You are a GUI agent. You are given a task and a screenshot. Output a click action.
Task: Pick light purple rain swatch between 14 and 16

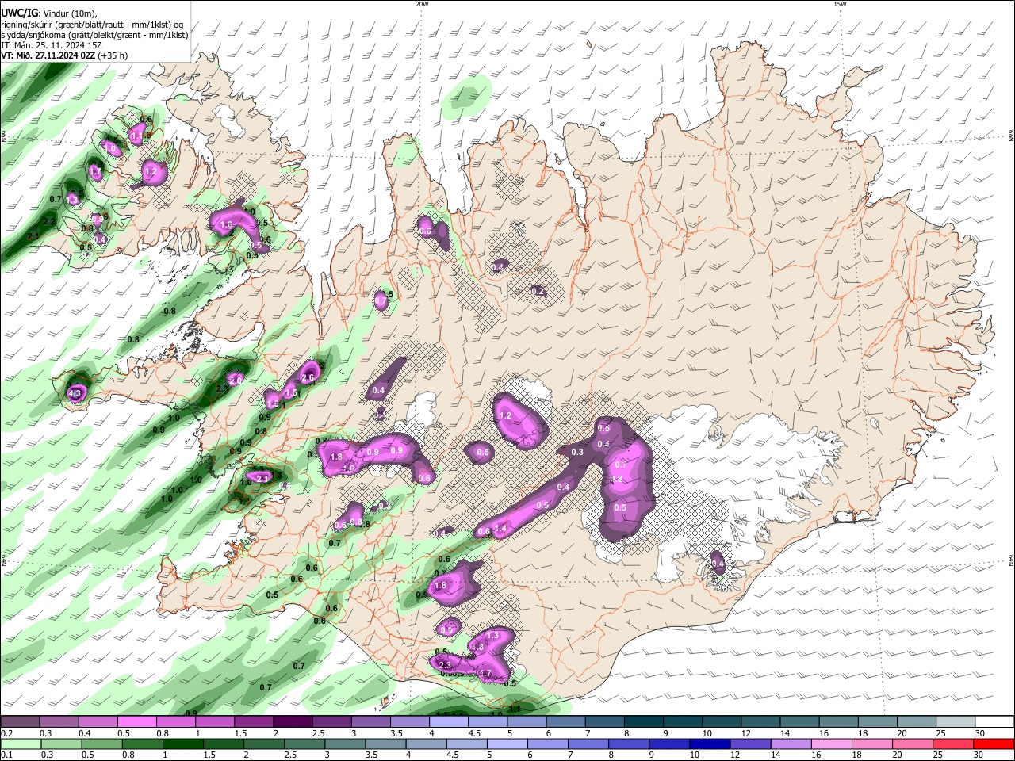coord(791,744)
